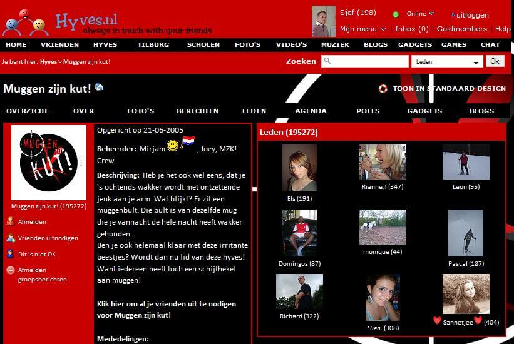Click the Sjef (198) profile name
This screenshot has height=344, width=514.
pyautogui.click(x=357, y=13)
